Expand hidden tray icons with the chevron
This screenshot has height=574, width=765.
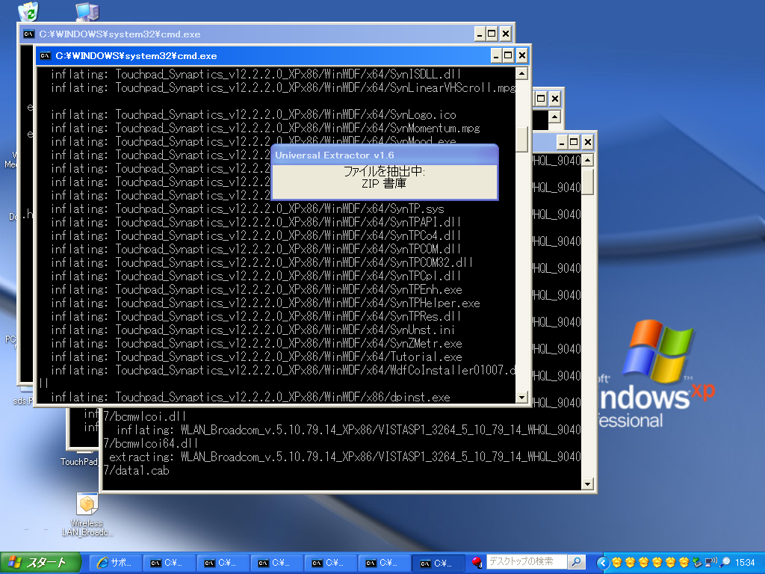(603, 563)
